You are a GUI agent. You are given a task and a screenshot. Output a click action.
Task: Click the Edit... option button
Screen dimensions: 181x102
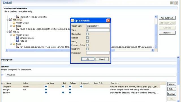(172, 89)
